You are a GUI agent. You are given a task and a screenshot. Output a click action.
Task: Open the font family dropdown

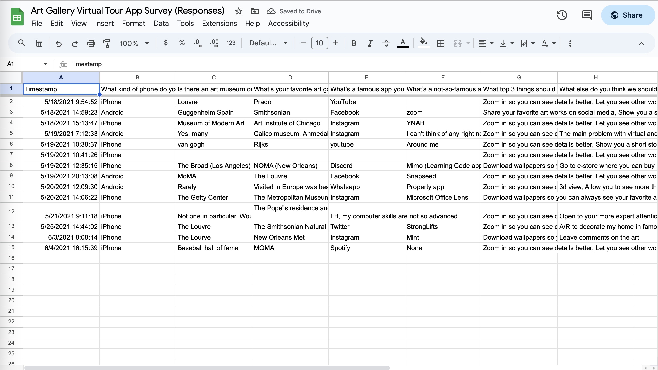268,43
